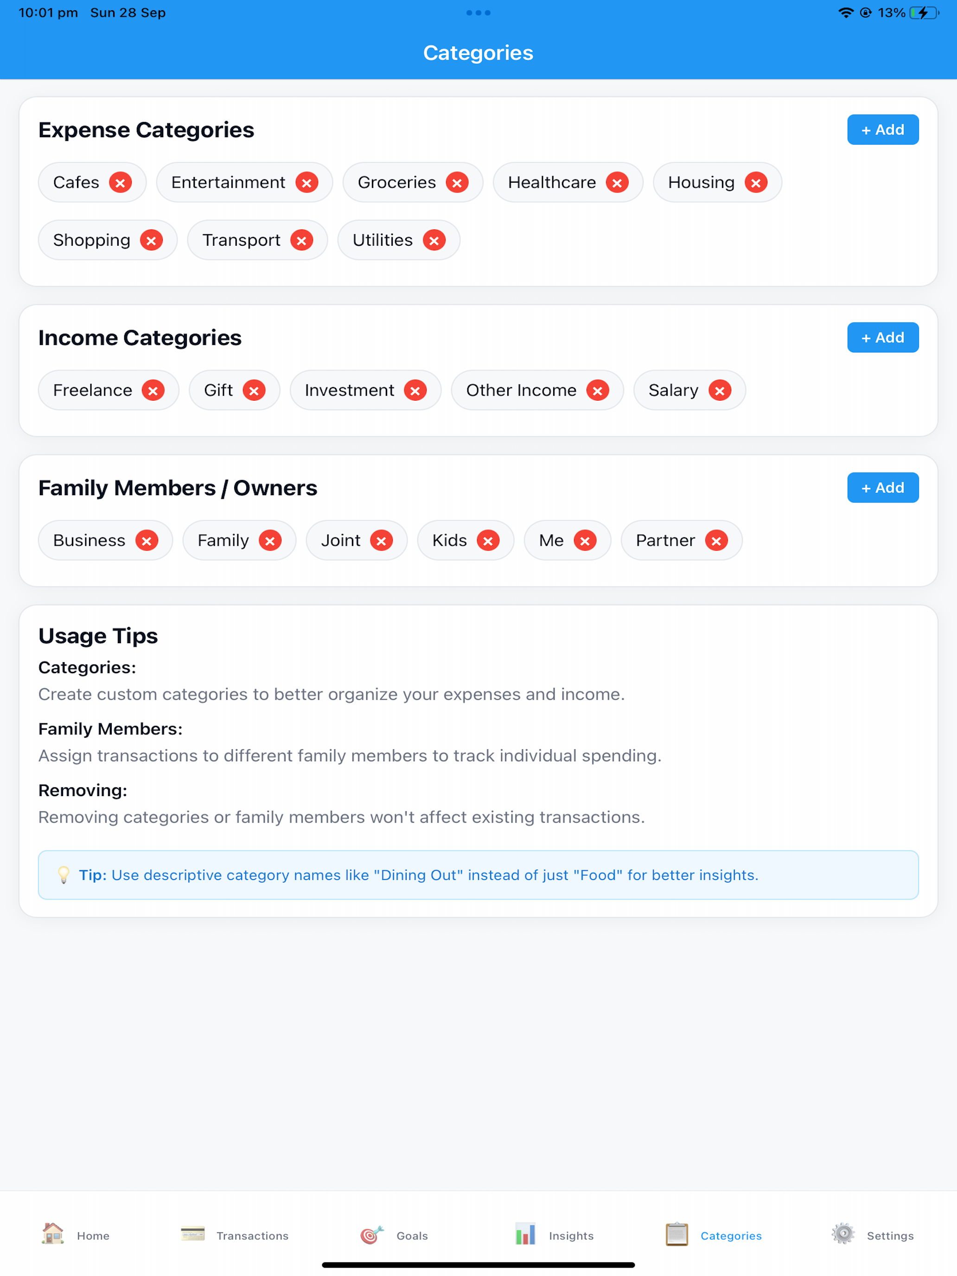Delete the Salary income category
Screen dimensions: 957x1276
click(x=720, y=390)
